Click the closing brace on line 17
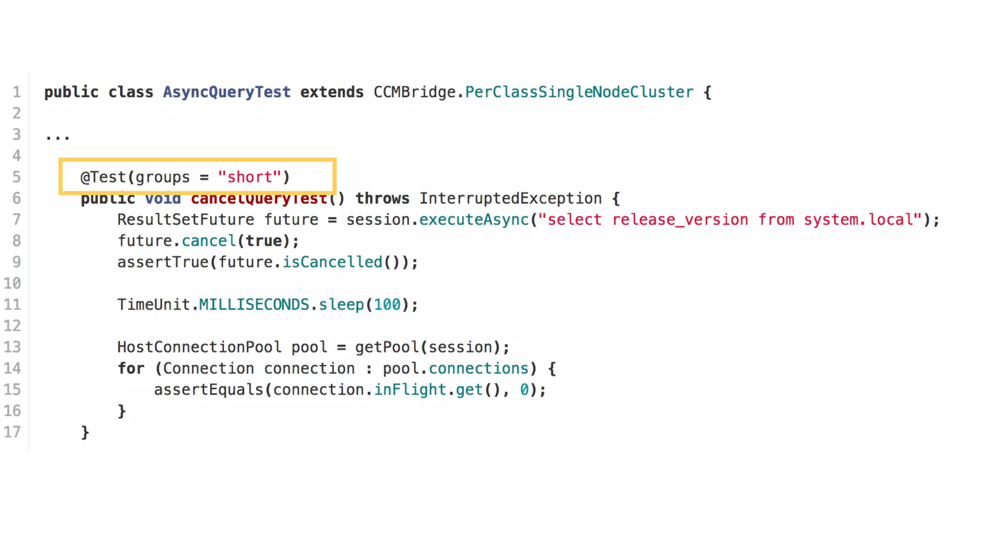989x556 pixels. [85, 432]
